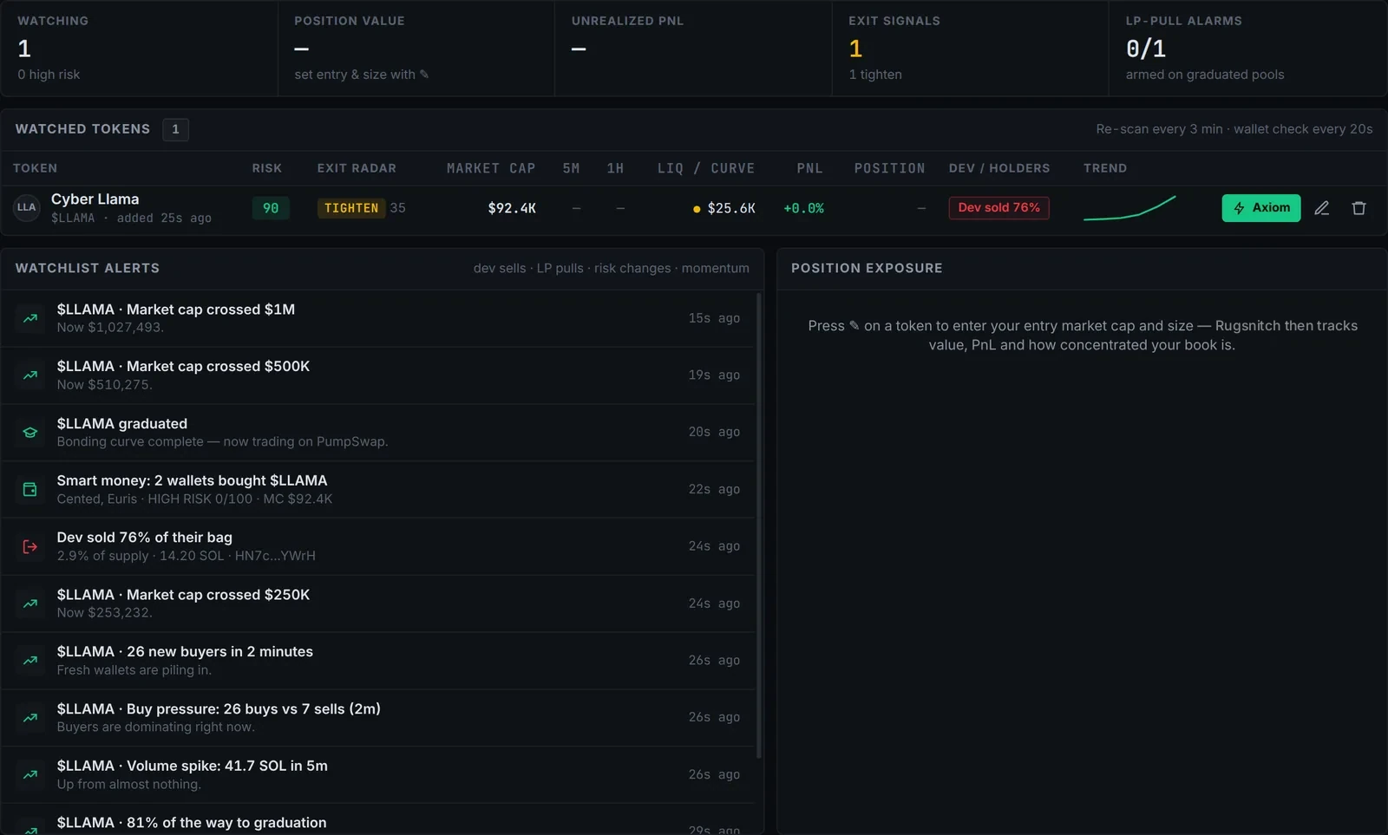Click the wallet icon for the Smart money alert
The width and height of the screenshot is (1388, 835).
30,489
